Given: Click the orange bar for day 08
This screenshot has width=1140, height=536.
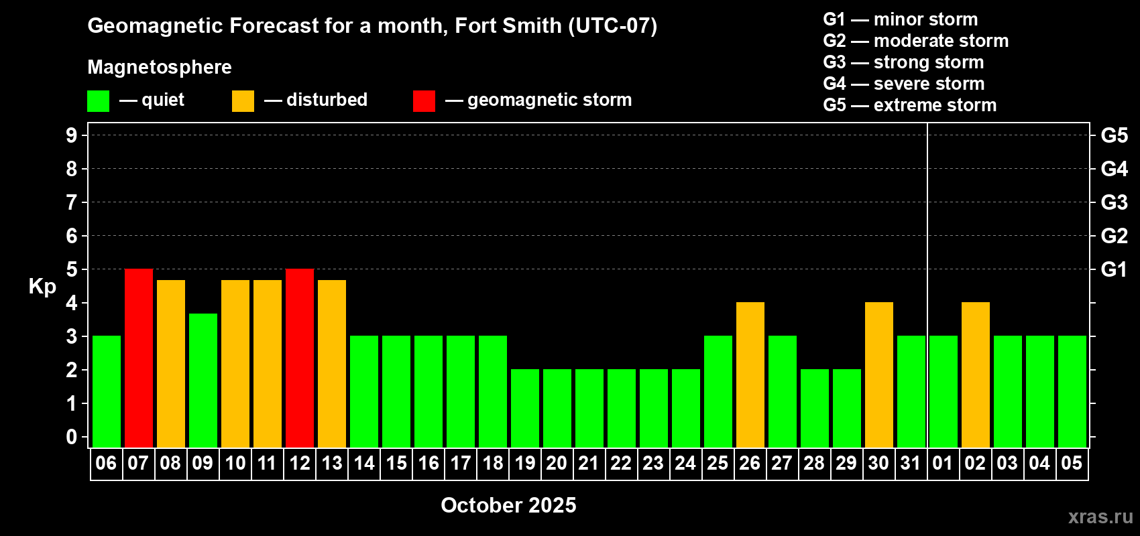Looking at the screenshot, I should coord(171,364).
